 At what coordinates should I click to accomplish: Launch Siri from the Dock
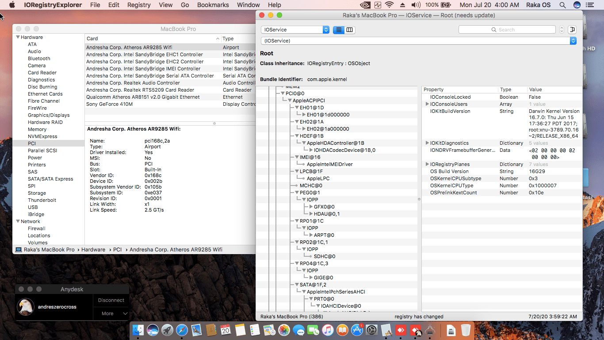click(x=153, y=330)
